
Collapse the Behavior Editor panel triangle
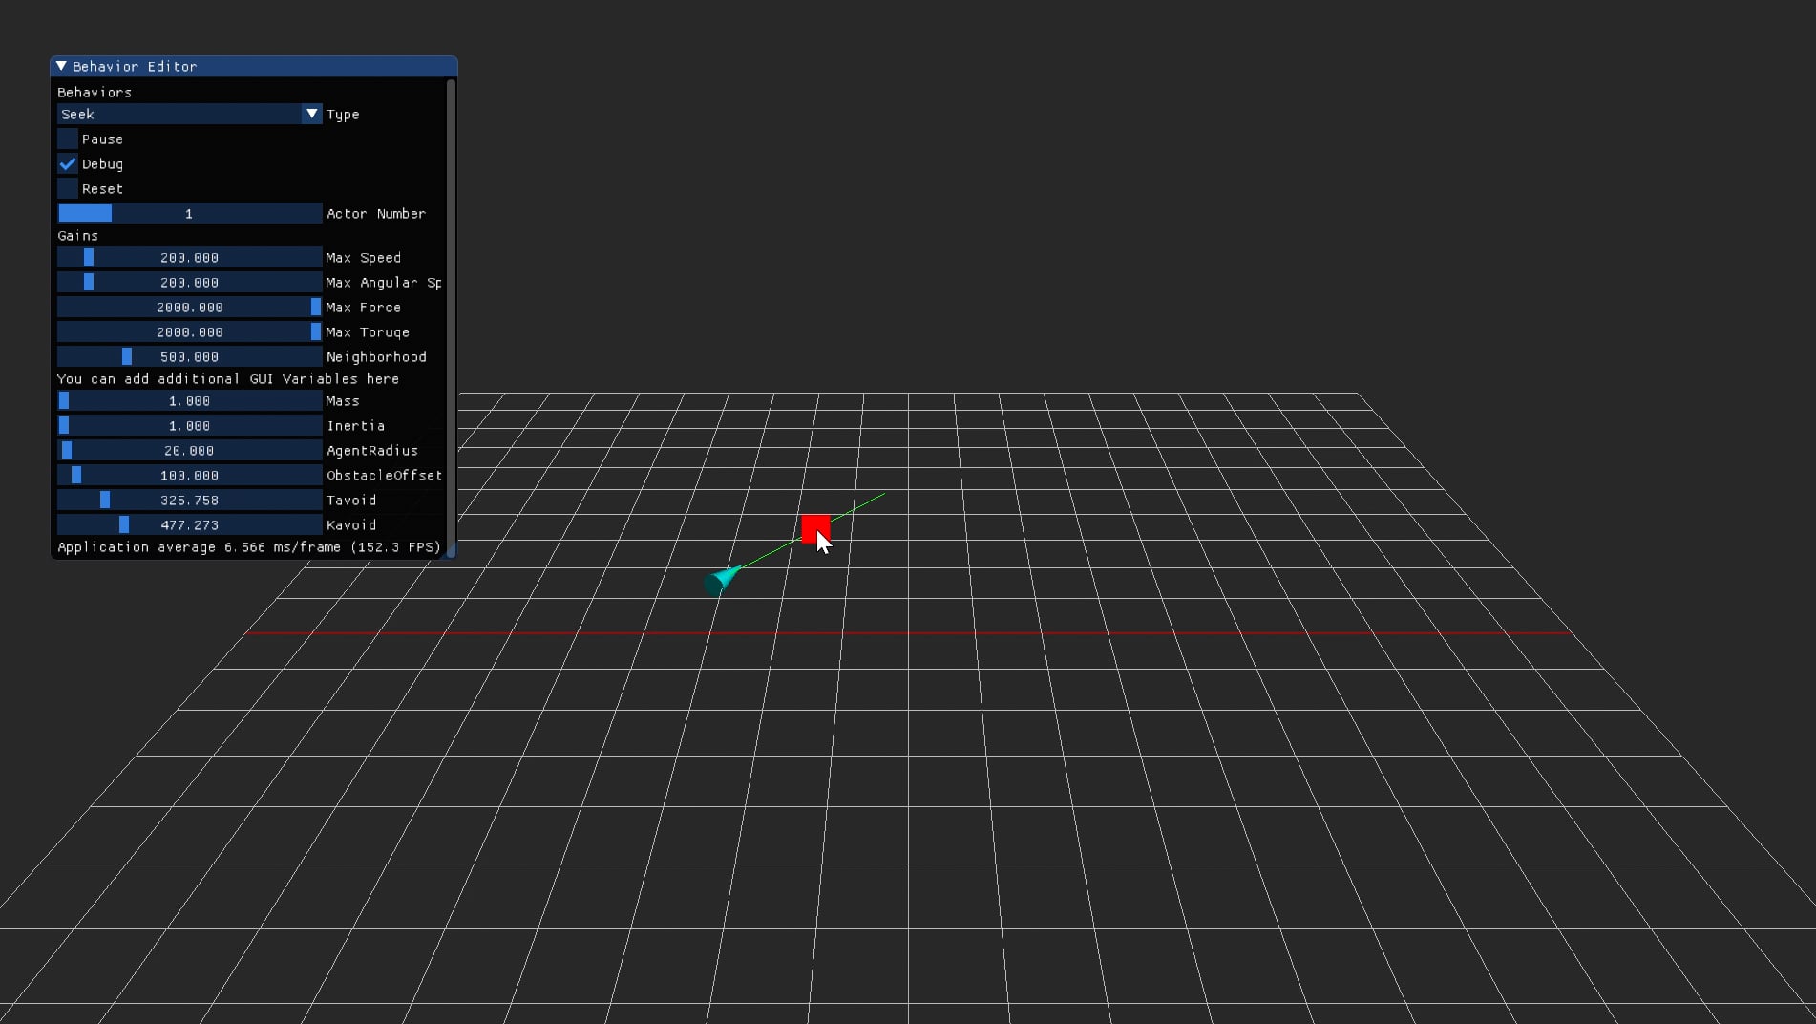(62, 67)
